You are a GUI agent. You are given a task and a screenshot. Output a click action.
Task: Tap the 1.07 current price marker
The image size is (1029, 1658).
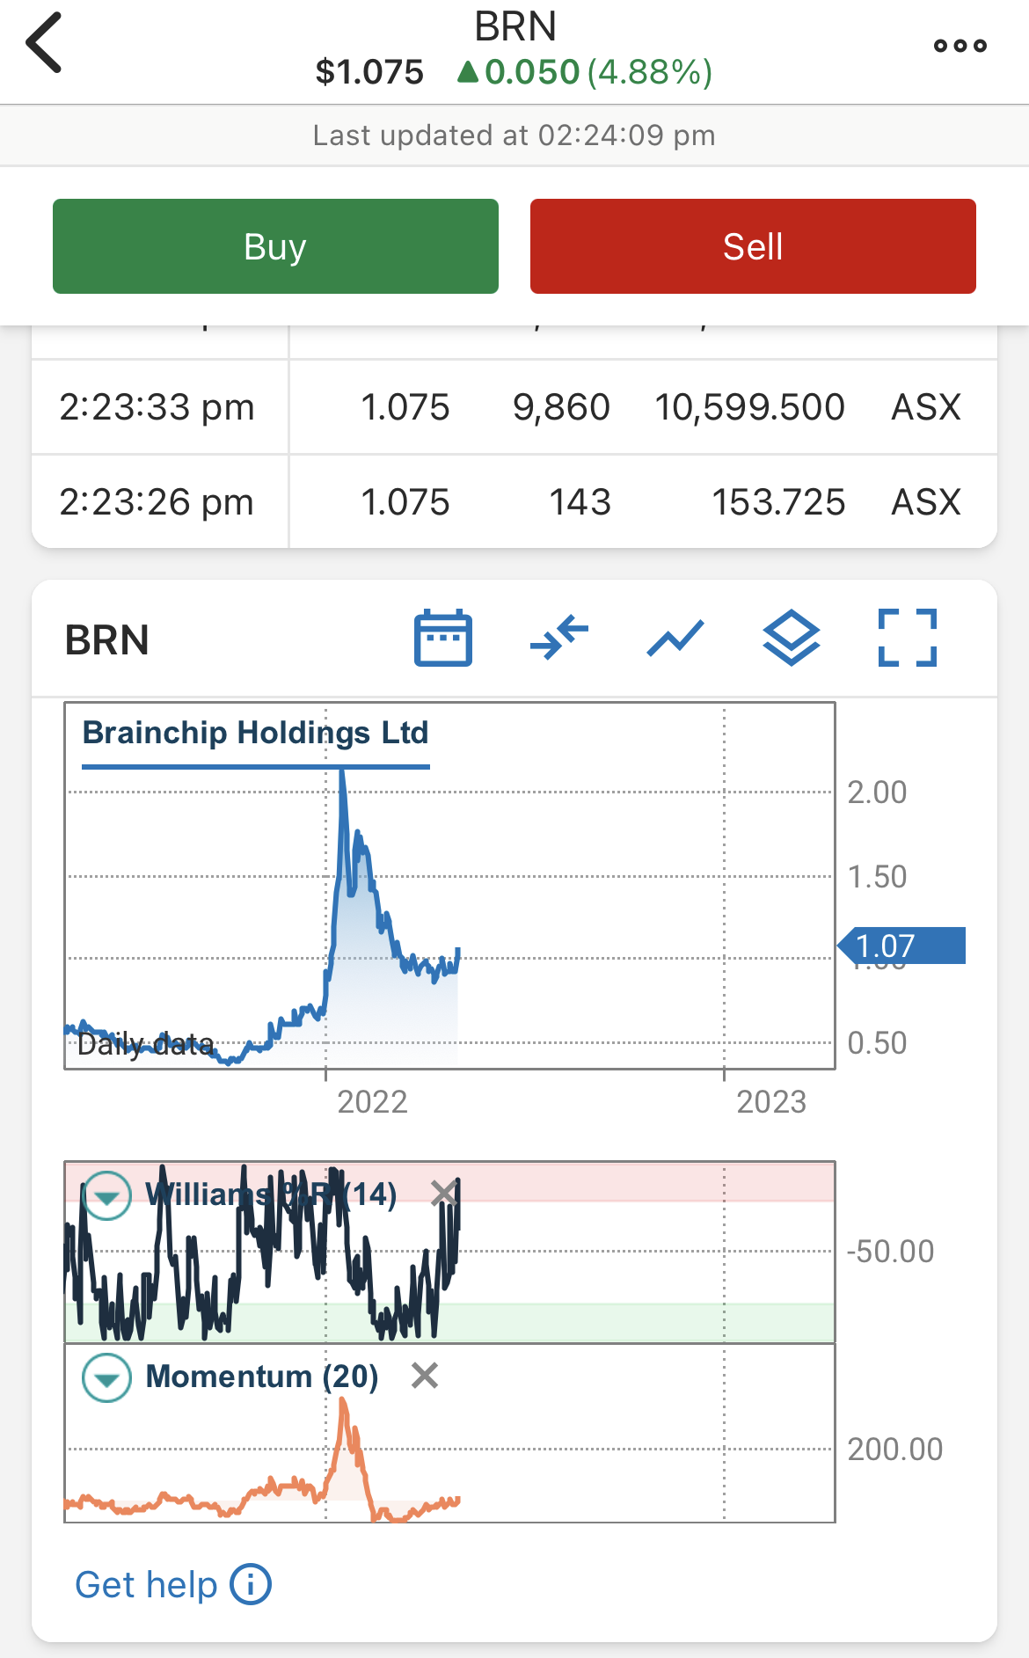(901, 946)
